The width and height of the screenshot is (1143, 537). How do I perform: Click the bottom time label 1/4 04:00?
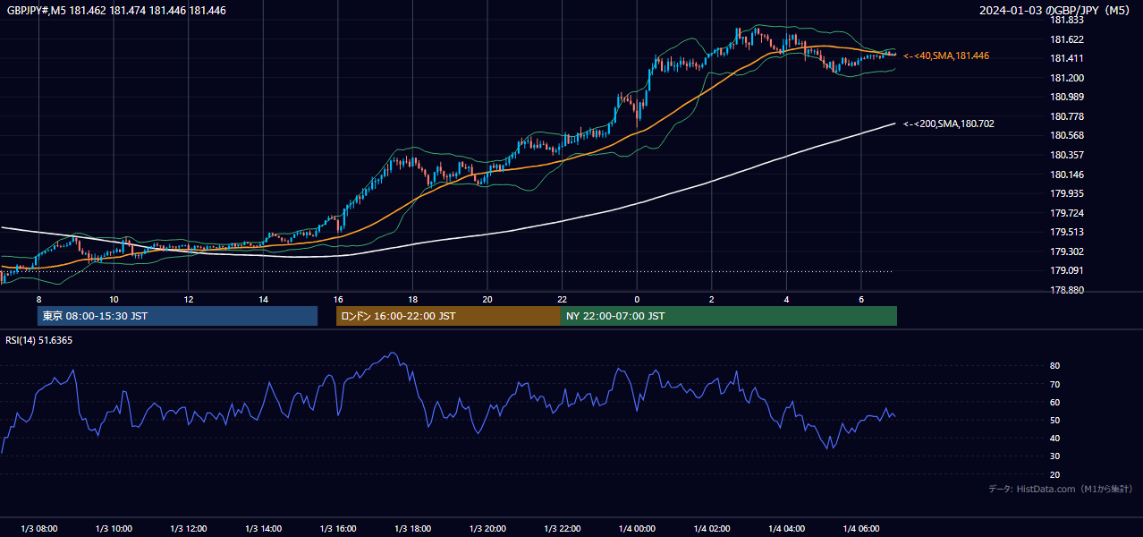[x=786, y=529]
